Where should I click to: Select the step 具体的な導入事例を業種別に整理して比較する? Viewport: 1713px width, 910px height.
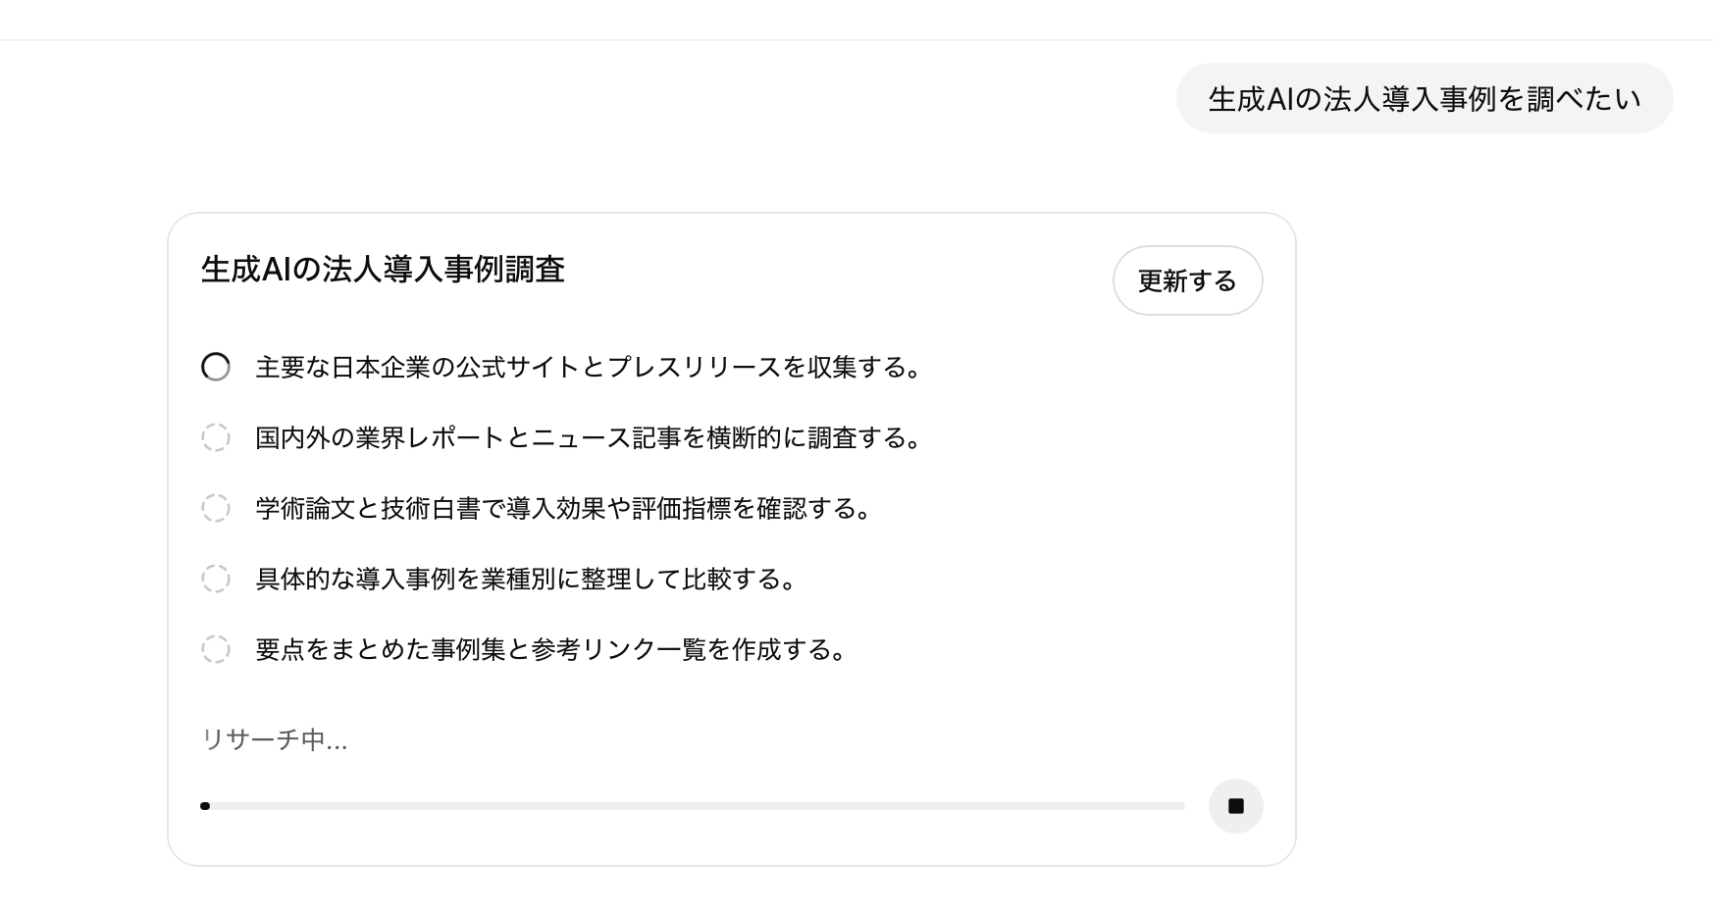[526, 580]
